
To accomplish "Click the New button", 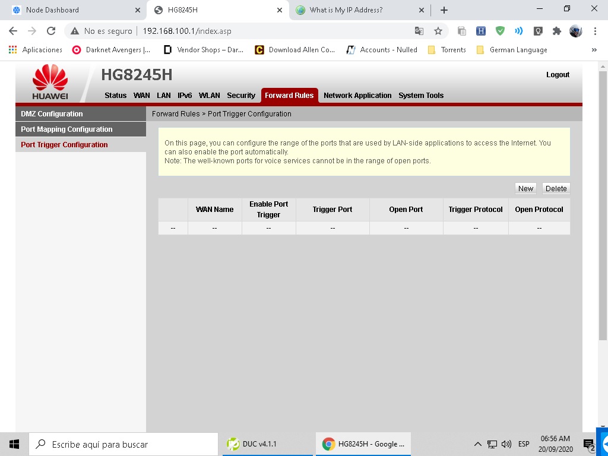I will point(525,188).
